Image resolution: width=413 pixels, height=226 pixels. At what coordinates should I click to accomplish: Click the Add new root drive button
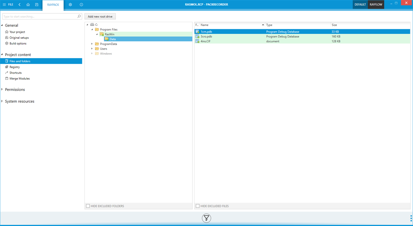pos(100,16)
